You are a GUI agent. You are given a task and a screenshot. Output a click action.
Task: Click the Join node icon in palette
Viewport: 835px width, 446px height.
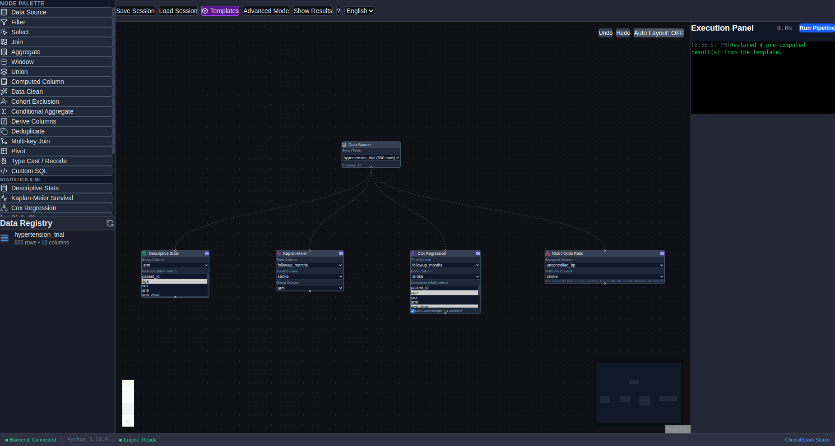click(x=4, y=42)
